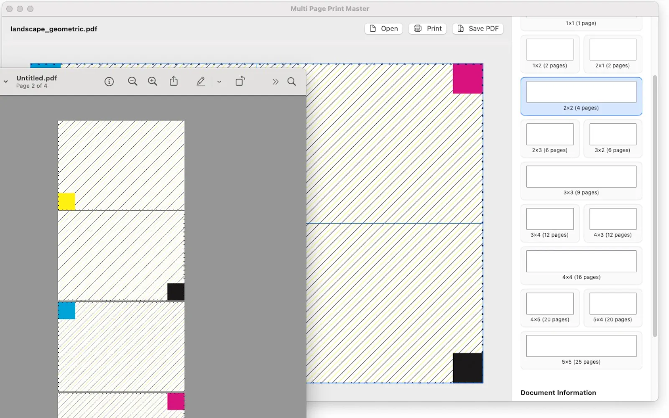Click the Untitled.pdf title in Preview
This screenshot has height=418, width=669.
[x=36, y=78]
